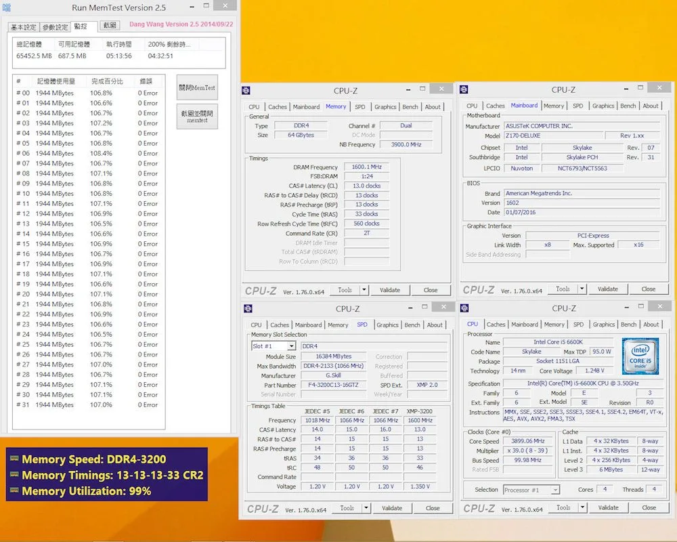Image resolution: width=677 pixels, height=542 pixels.
Task: Click the Tools button in the CPU-Z SPD window
Action: click(347, 508)
